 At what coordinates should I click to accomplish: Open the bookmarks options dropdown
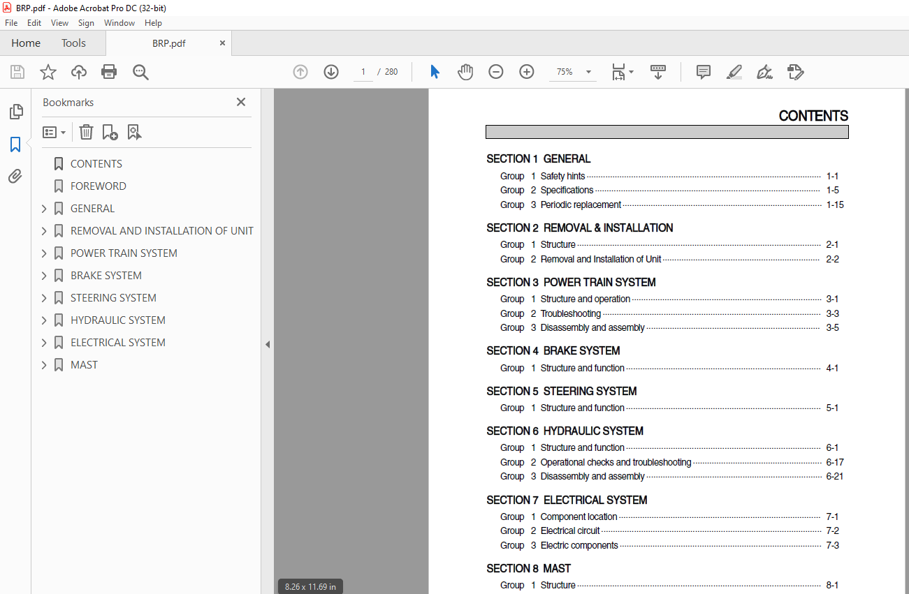point(54,132)
